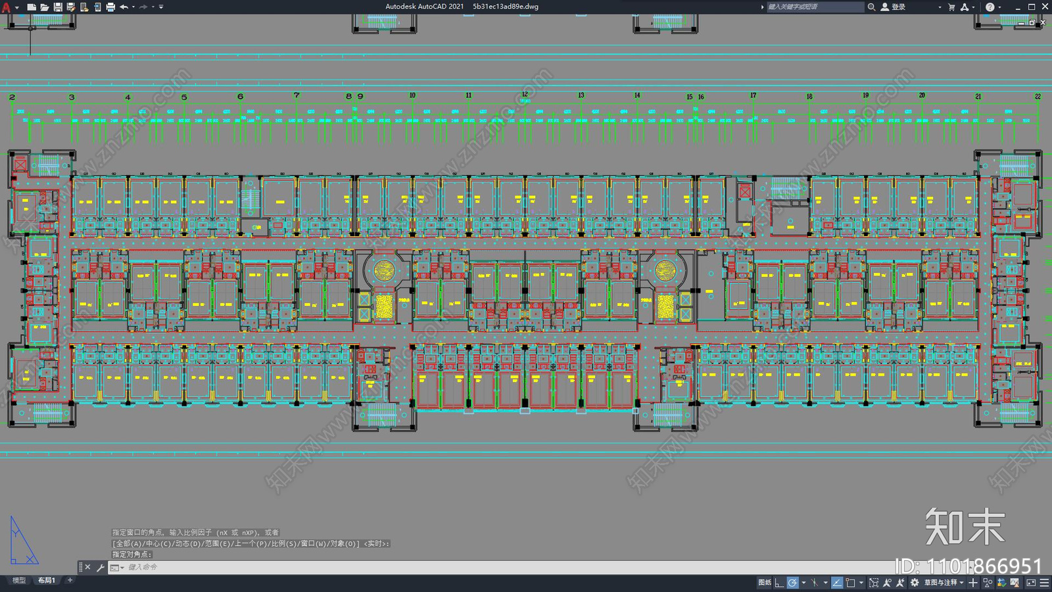Close the command line window with X
The height and width of the screenshot is (592, 1052).
coord(88,567)
